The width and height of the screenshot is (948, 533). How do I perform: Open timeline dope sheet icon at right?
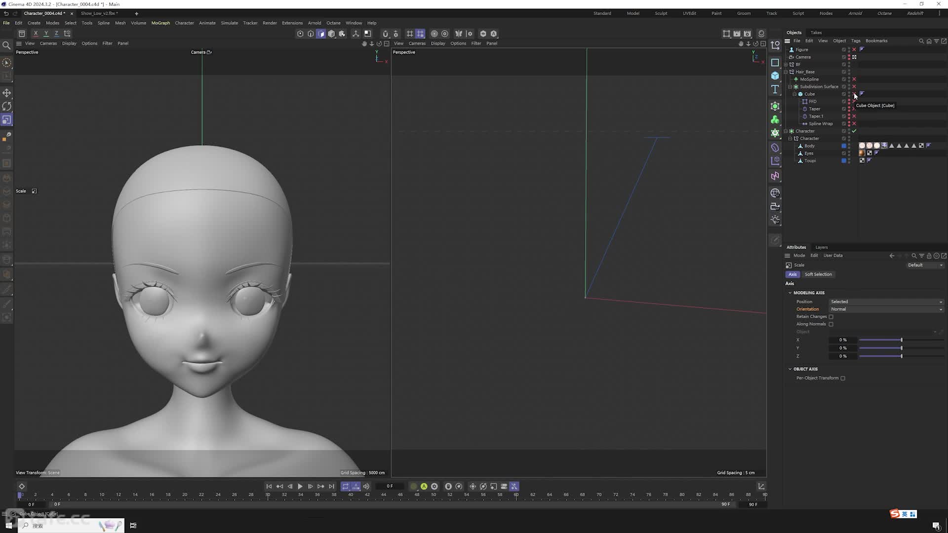click(761, 486)
